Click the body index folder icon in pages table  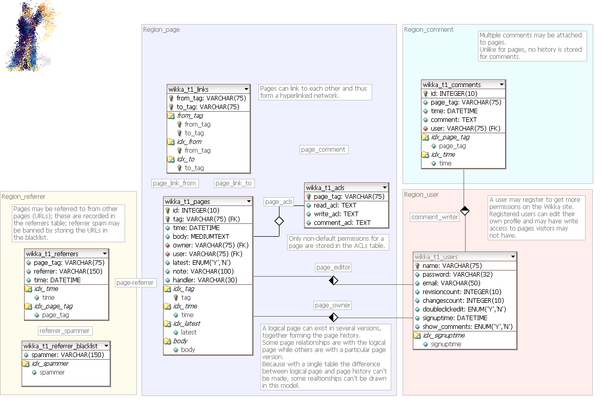168,341
